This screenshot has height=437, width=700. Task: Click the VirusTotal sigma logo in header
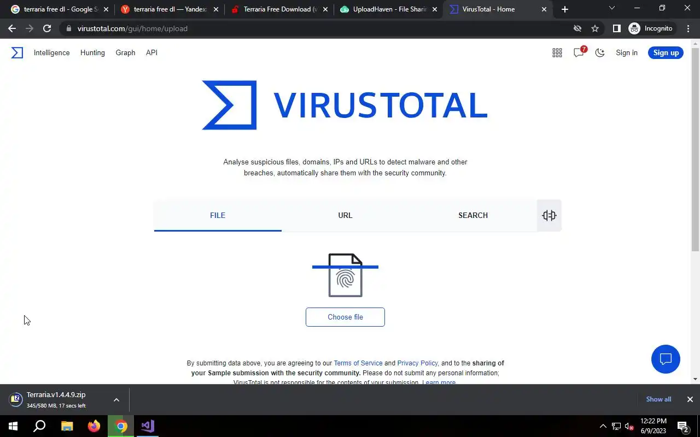[x=17, y=52]
